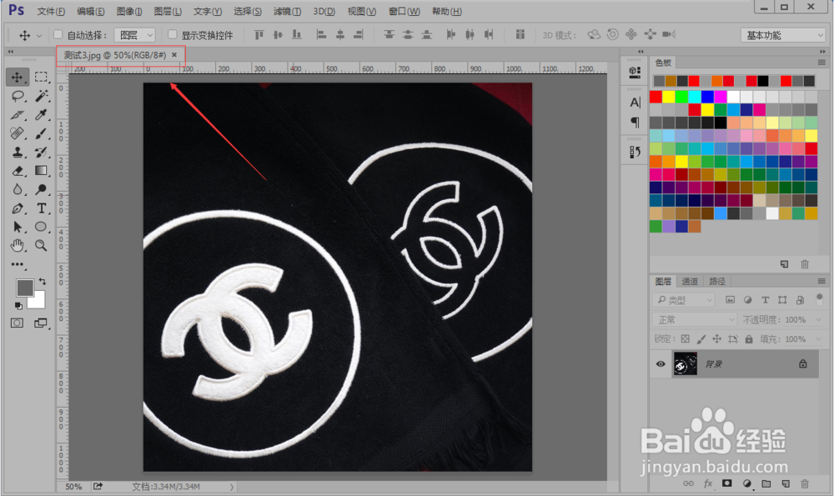Viewport: 834px width, 496px height.
Task: Select the Zoom tool
Action: (x=41, y=246)
